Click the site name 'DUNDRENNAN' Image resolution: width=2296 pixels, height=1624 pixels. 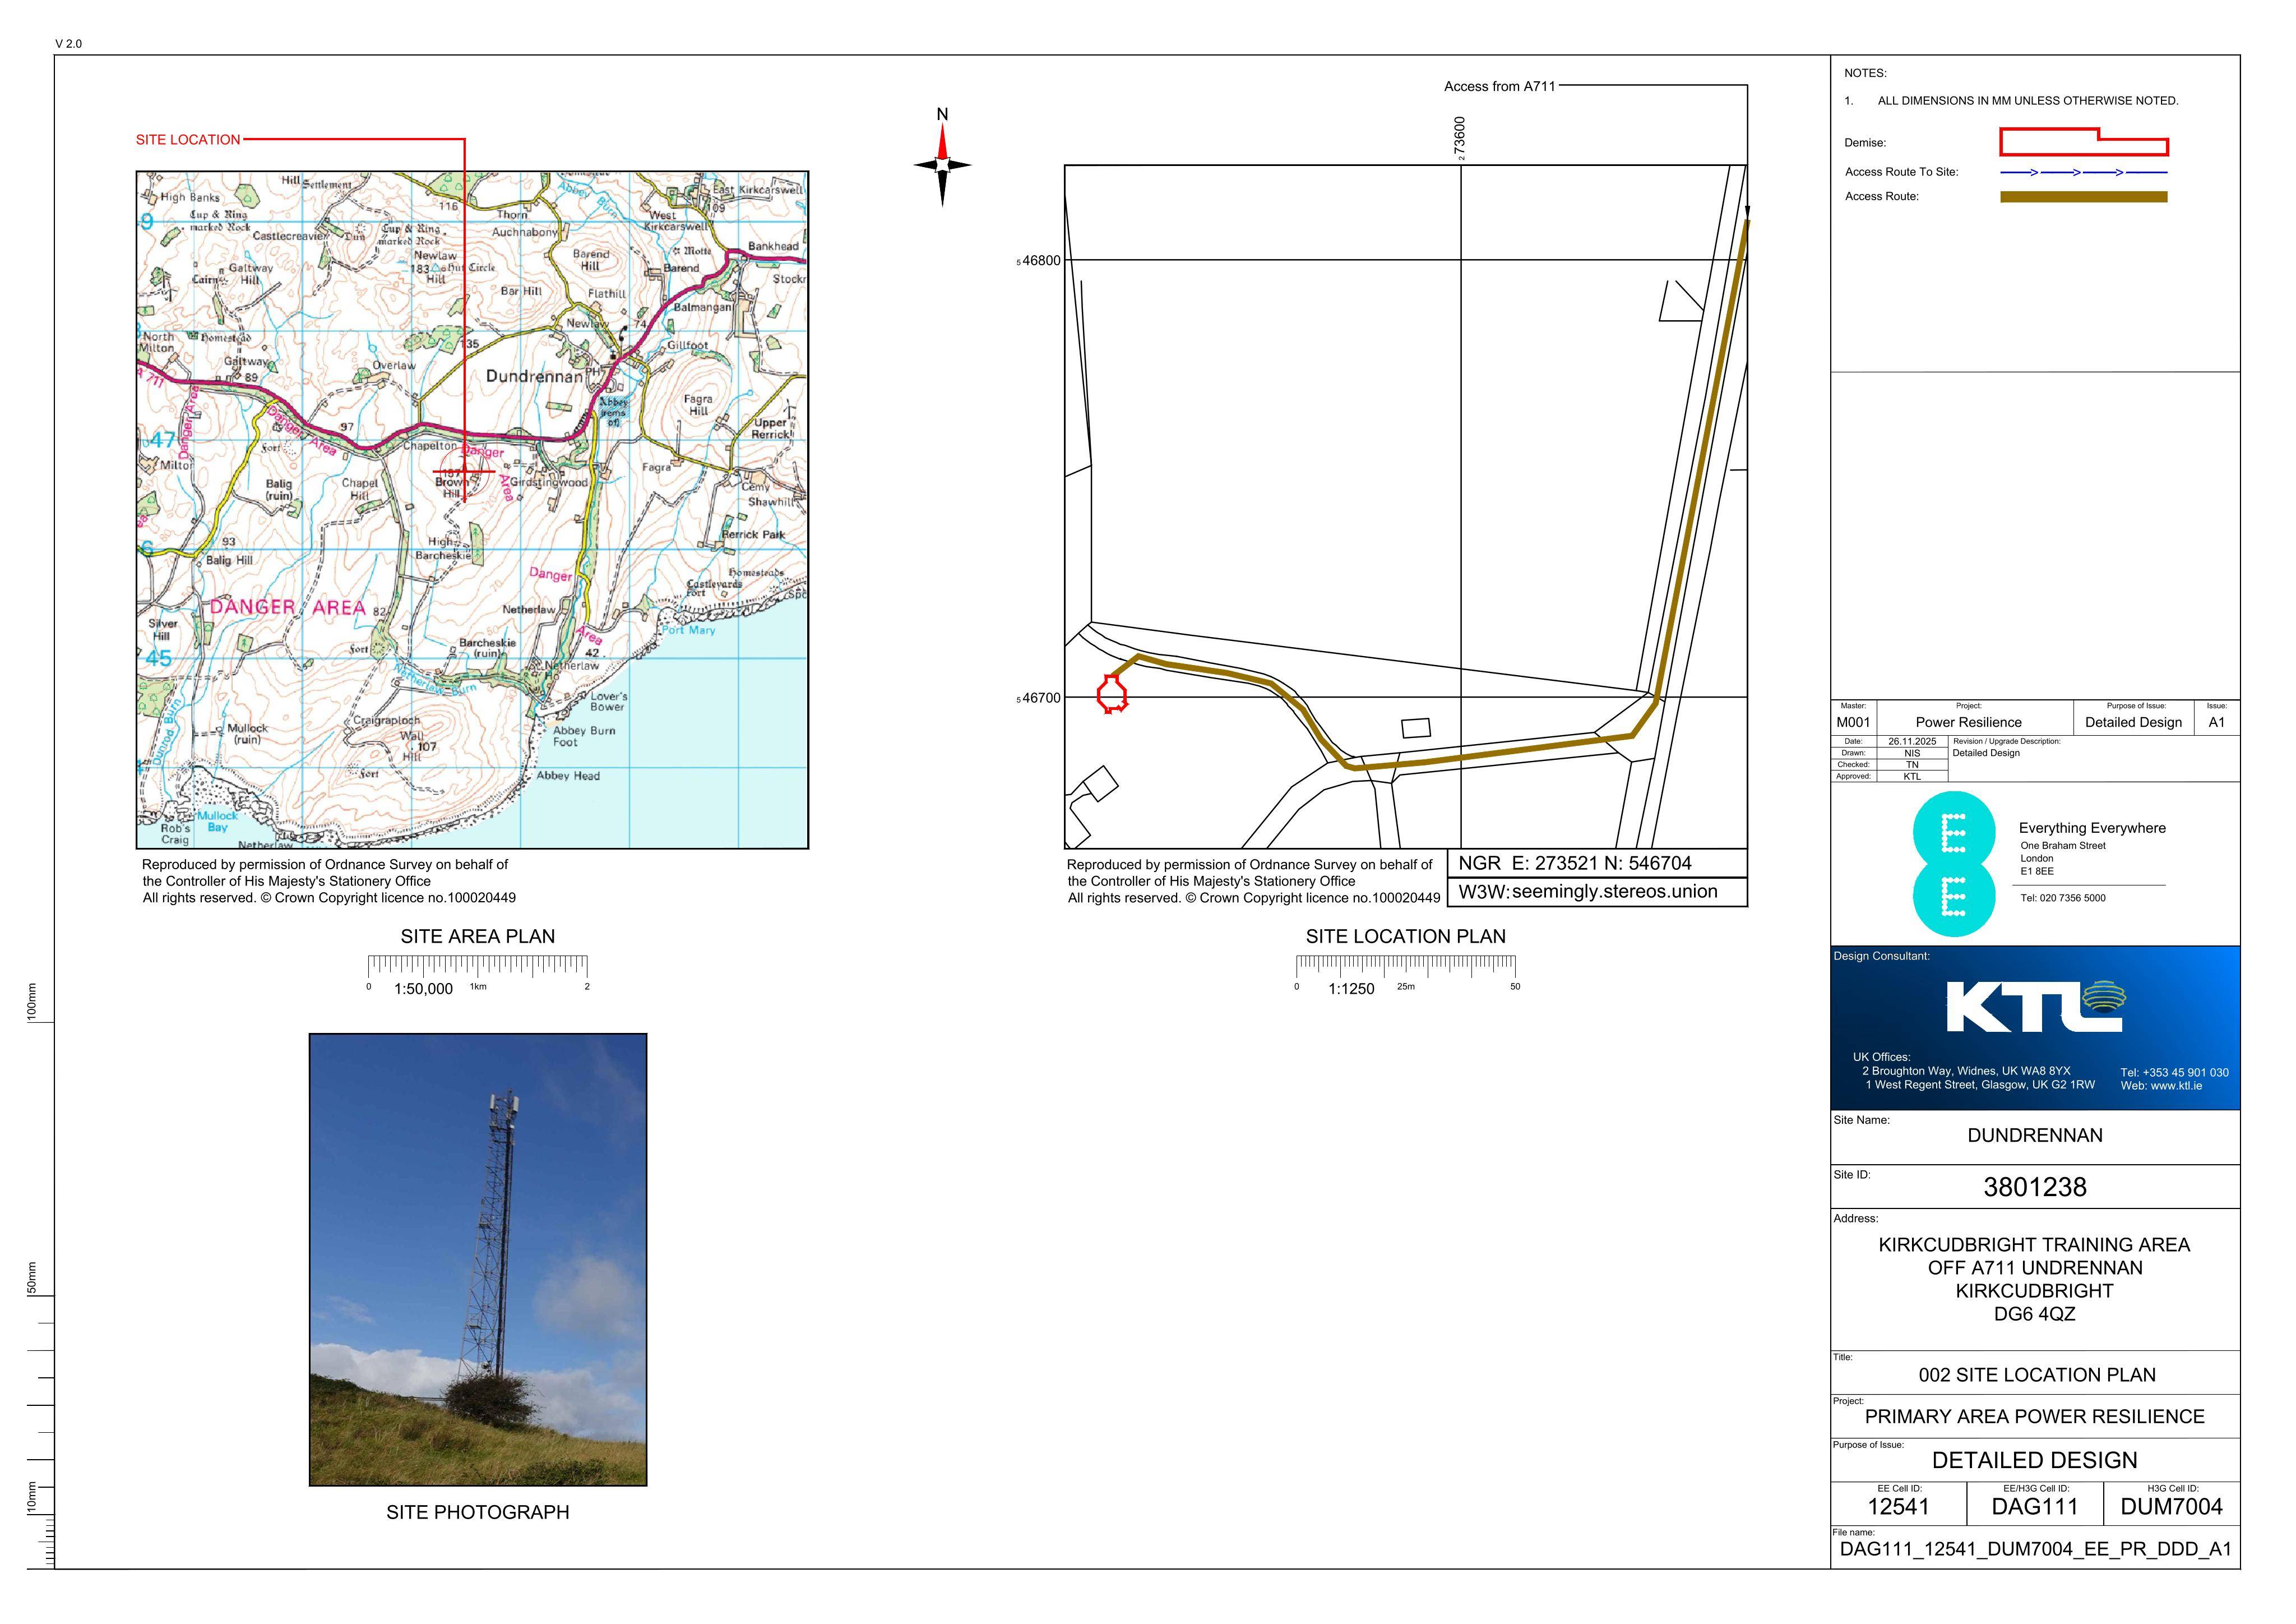(2035, 1136)
